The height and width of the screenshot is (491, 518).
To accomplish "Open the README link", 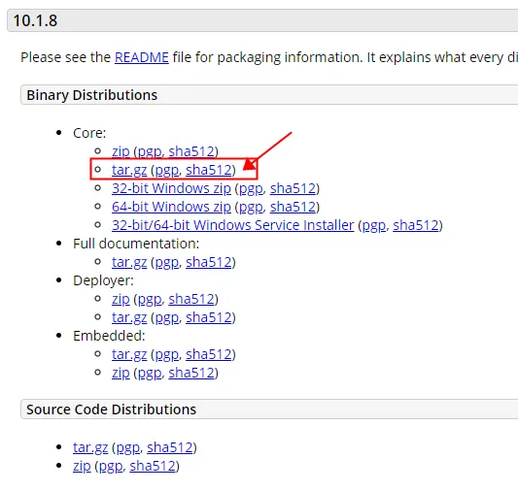I will 142,57.
